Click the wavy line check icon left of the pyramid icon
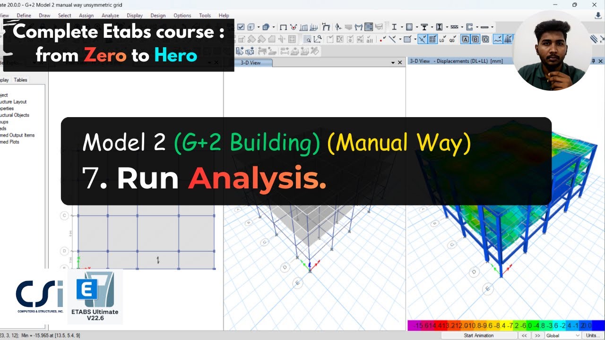Viewport: 605px width, 340px height. click(498, 39)
